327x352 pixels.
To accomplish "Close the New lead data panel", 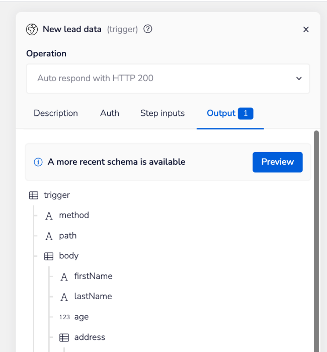I will coord(306,30).
